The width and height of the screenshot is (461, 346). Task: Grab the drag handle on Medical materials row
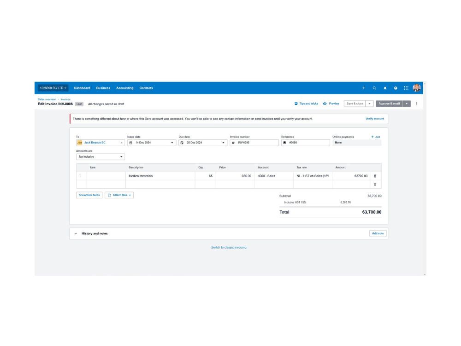tap(81, 176)
